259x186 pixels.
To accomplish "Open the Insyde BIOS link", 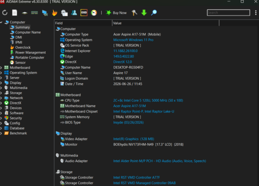I will coord(128,123).
